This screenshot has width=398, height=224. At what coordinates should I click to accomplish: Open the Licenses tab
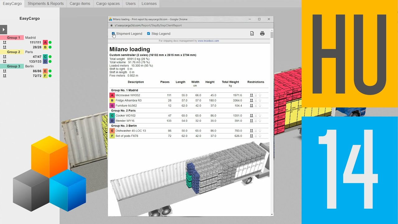(x=149, y=4)
